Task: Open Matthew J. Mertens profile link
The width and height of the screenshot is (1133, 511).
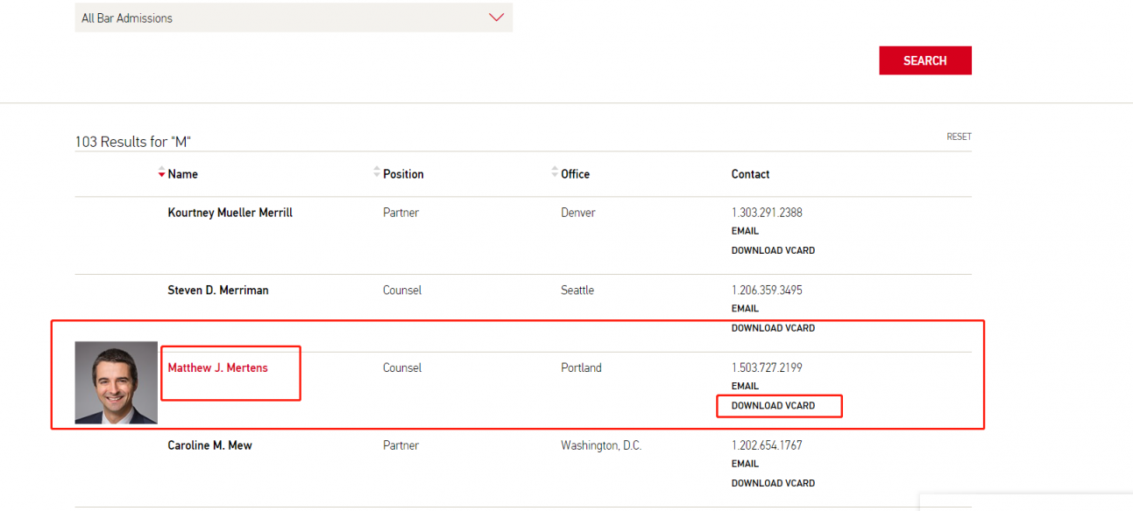Action: [218, 367]
